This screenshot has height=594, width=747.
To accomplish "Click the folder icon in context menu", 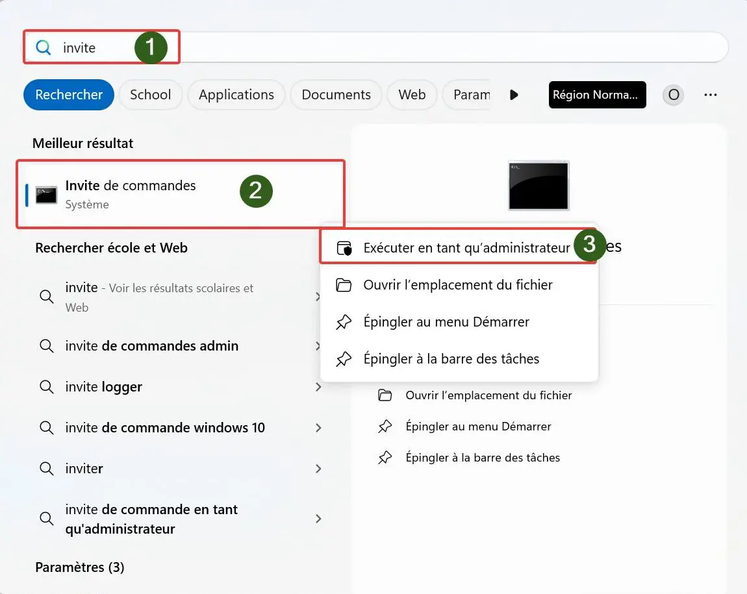I will coord(344,284).
